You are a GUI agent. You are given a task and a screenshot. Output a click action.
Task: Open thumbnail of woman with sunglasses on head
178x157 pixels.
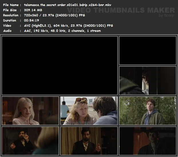[89, 111]
